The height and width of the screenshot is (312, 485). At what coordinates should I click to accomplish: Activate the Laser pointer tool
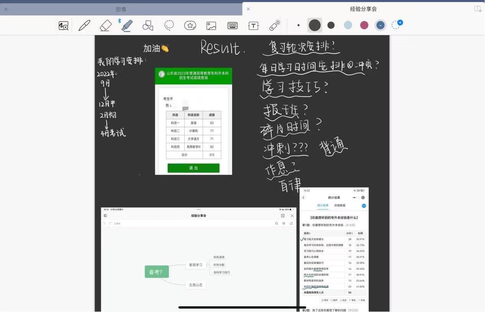275,26
